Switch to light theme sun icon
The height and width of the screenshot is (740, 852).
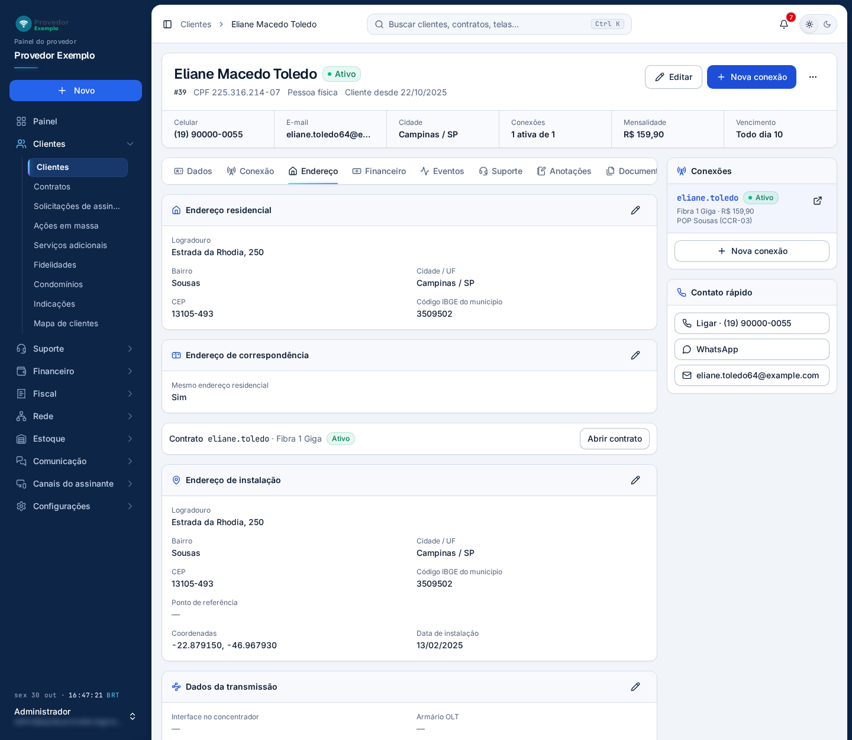[x=809, y=24]
